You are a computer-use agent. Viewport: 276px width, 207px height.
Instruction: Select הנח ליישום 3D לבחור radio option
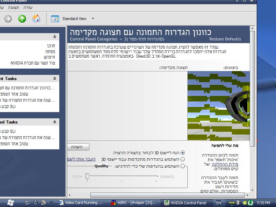183,152
